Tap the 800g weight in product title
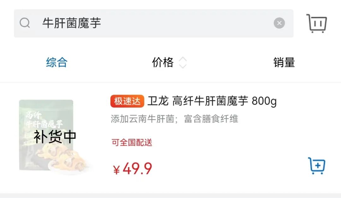Image resolution: width=341 pixels, height=198 pixels. coord(264,101)
